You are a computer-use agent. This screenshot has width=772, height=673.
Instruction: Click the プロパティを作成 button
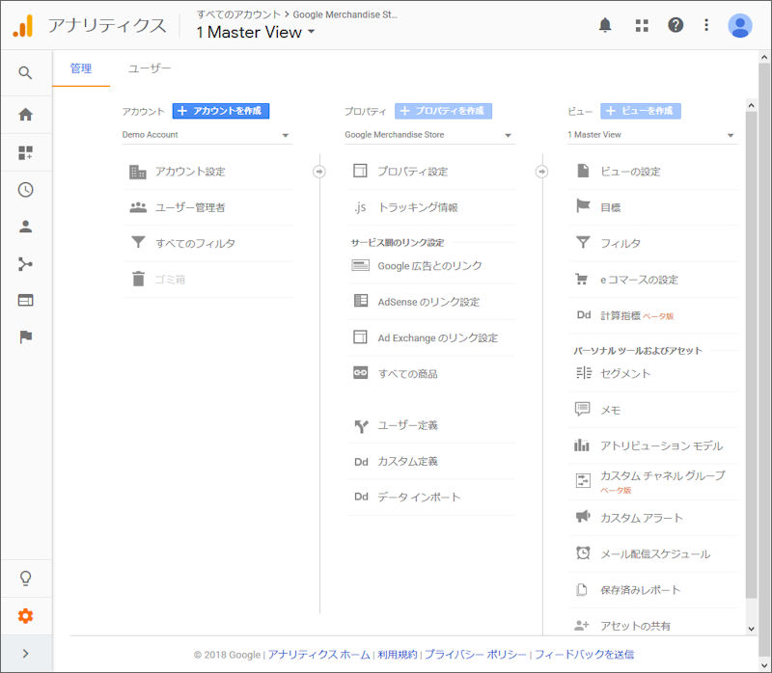(x=443, y=111)
